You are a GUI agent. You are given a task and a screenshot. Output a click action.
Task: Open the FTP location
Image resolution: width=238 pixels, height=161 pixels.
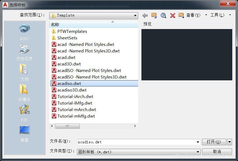tap(24, 113)
